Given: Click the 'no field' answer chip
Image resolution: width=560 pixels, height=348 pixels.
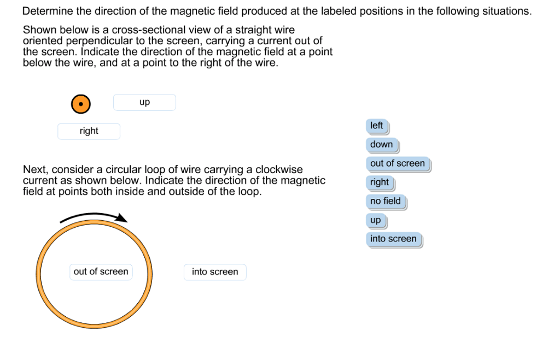Looking at the screenshot, I should tap(385, 201).
